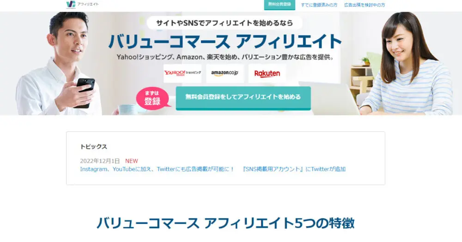Click the アフィリエイト5つの特徴 section heading
Viewport: 462px width, 242px height.
click(225, 223)
